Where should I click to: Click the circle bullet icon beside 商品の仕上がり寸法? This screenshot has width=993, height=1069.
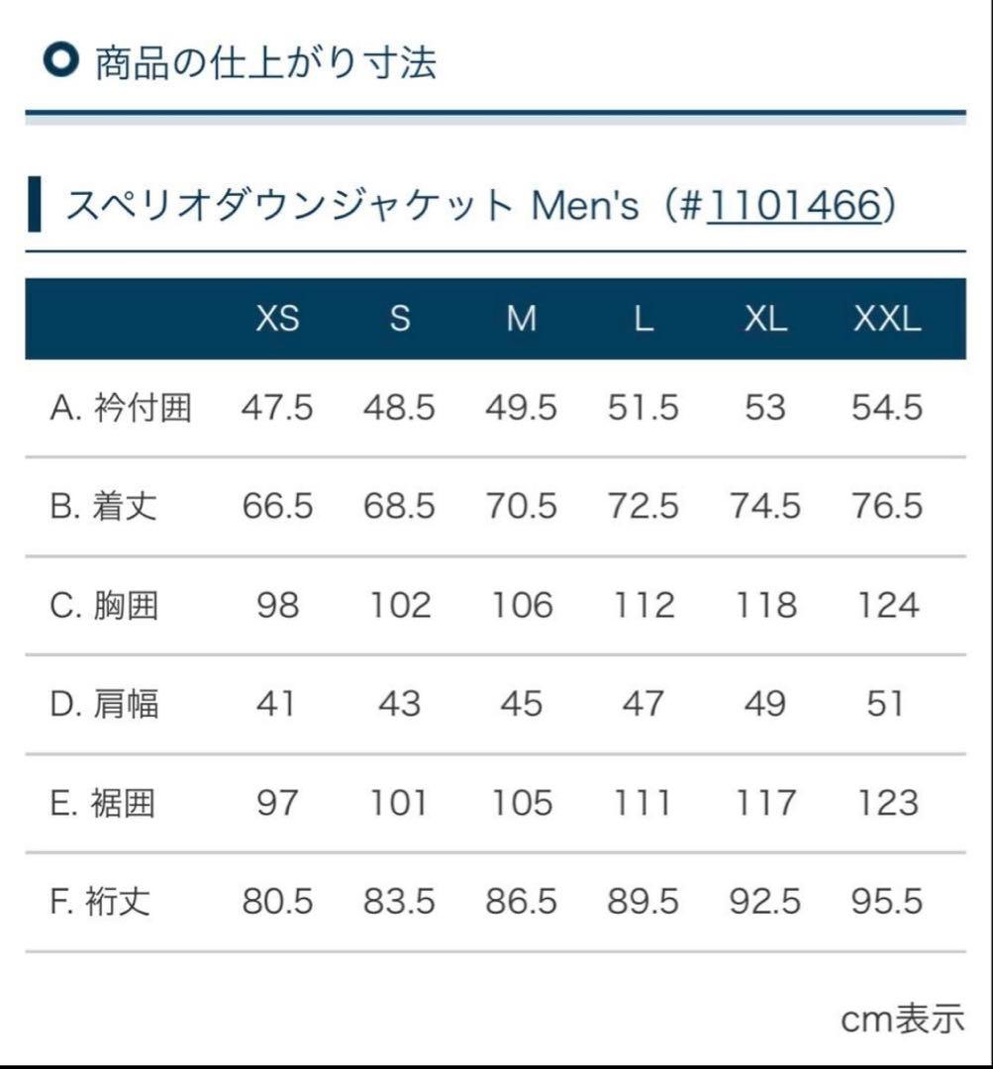61,61
